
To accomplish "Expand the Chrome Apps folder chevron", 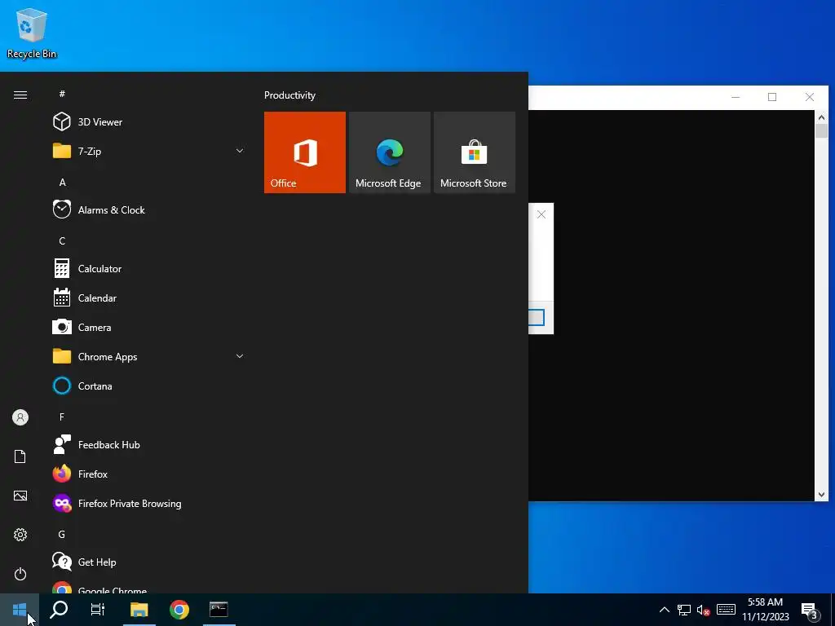I will tap(240, 357).
